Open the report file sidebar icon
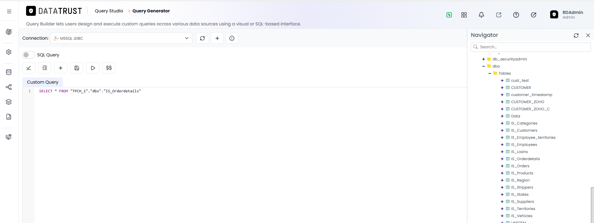The height and width of the screenshot is (223, 594). coord(9,117)
